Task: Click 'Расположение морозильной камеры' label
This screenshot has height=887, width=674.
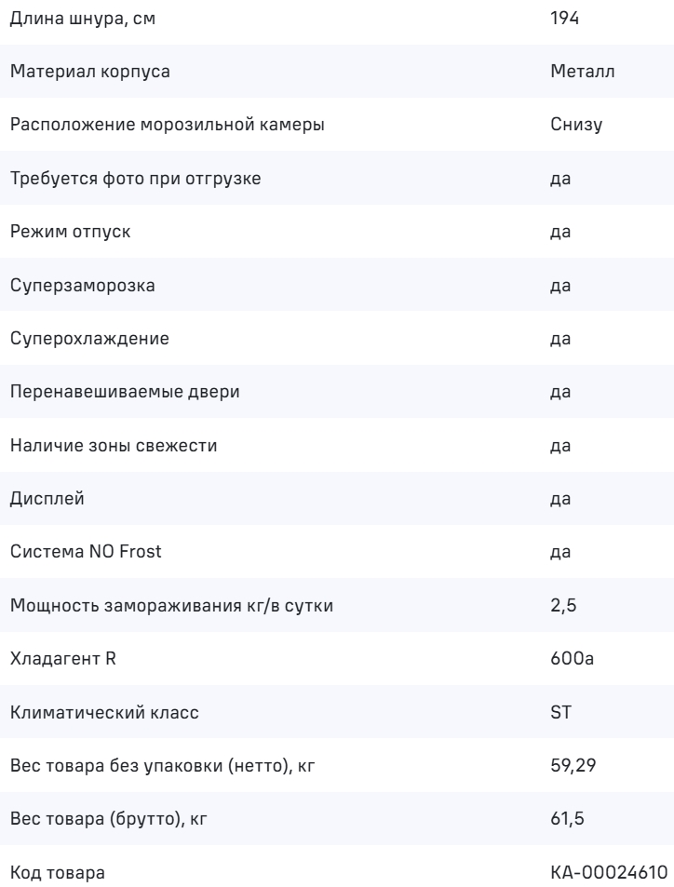Action: (x=168, y=125)
